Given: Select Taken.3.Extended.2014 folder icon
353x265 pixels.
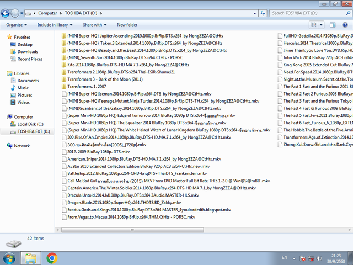Looking at the screenshot, I should tap(64, 43).
